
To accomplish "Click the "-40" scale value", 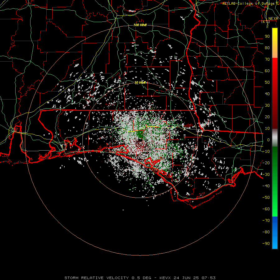I will [266, 186].
